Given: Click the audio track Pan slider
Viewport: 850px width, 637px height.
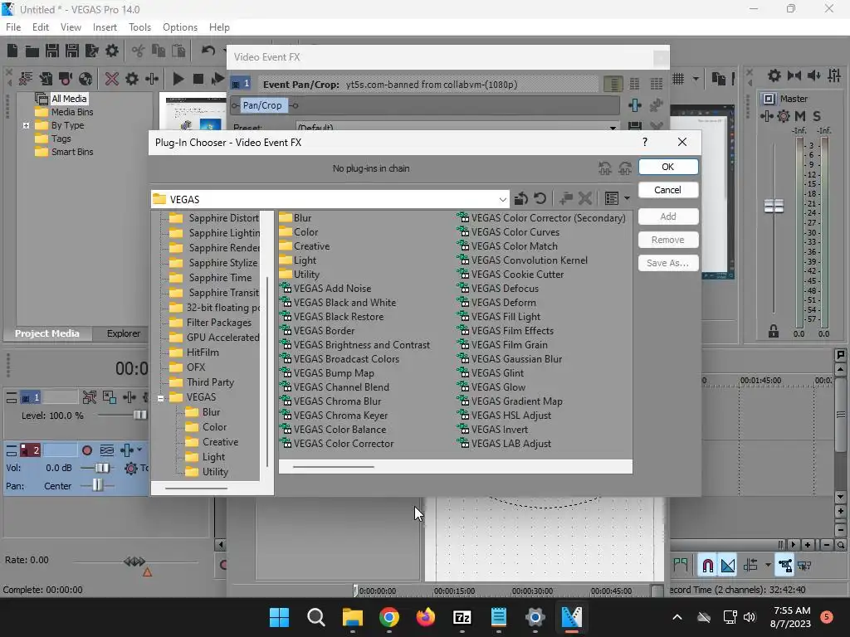Looking at the screenshot, I should pos(97,486).
